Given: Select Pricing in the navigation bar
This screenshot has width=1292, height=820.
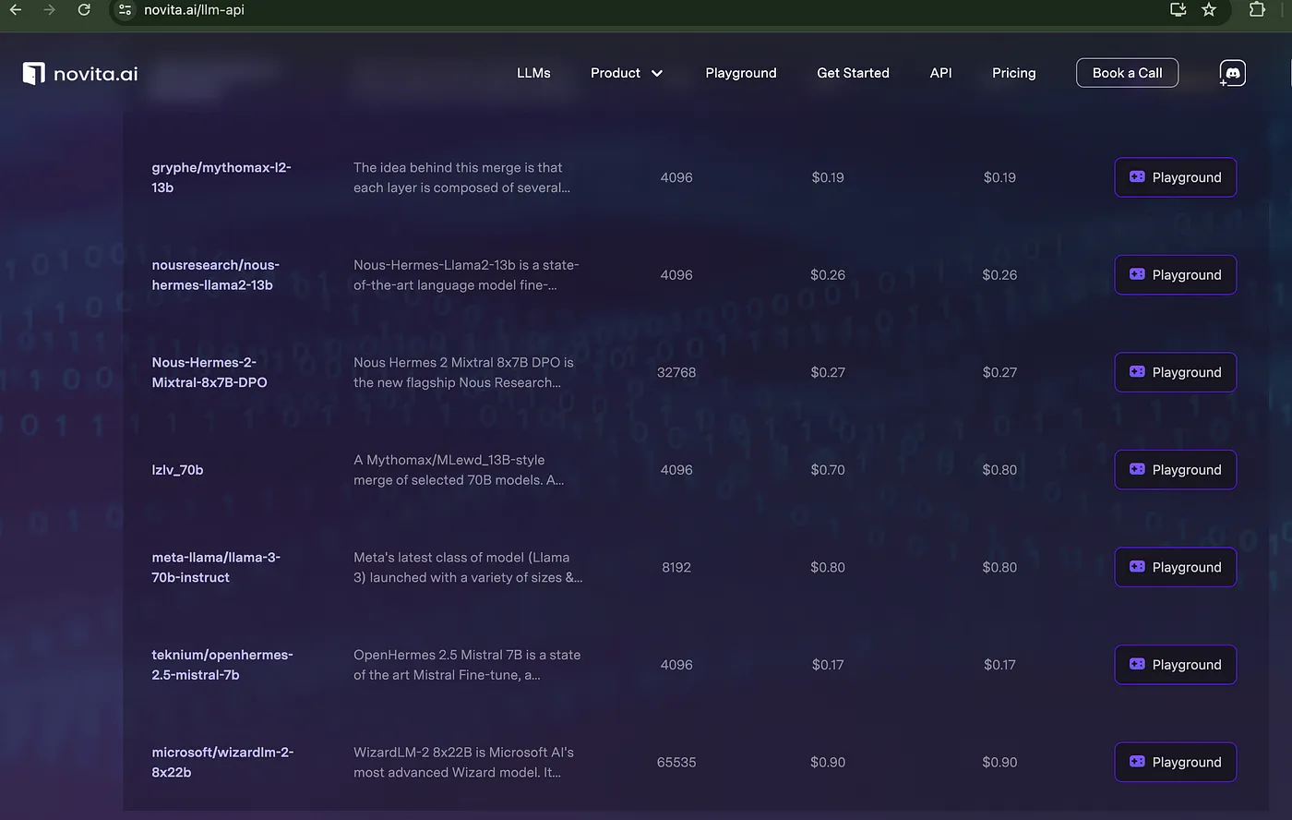Looking at the screenshot, I should (1013, 73).
